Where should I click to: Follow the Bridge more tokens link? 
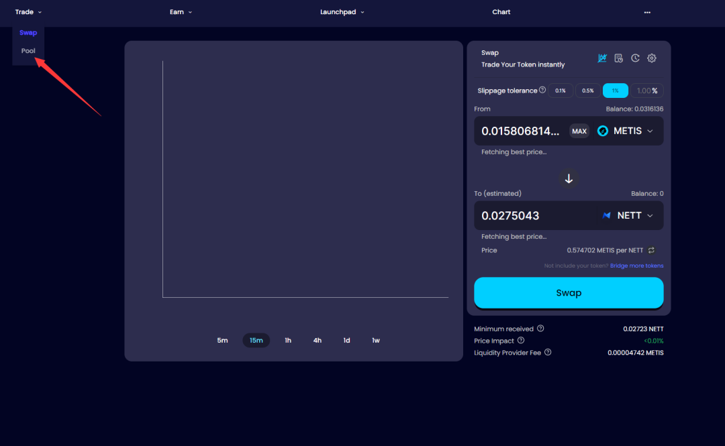coord(636,266)
